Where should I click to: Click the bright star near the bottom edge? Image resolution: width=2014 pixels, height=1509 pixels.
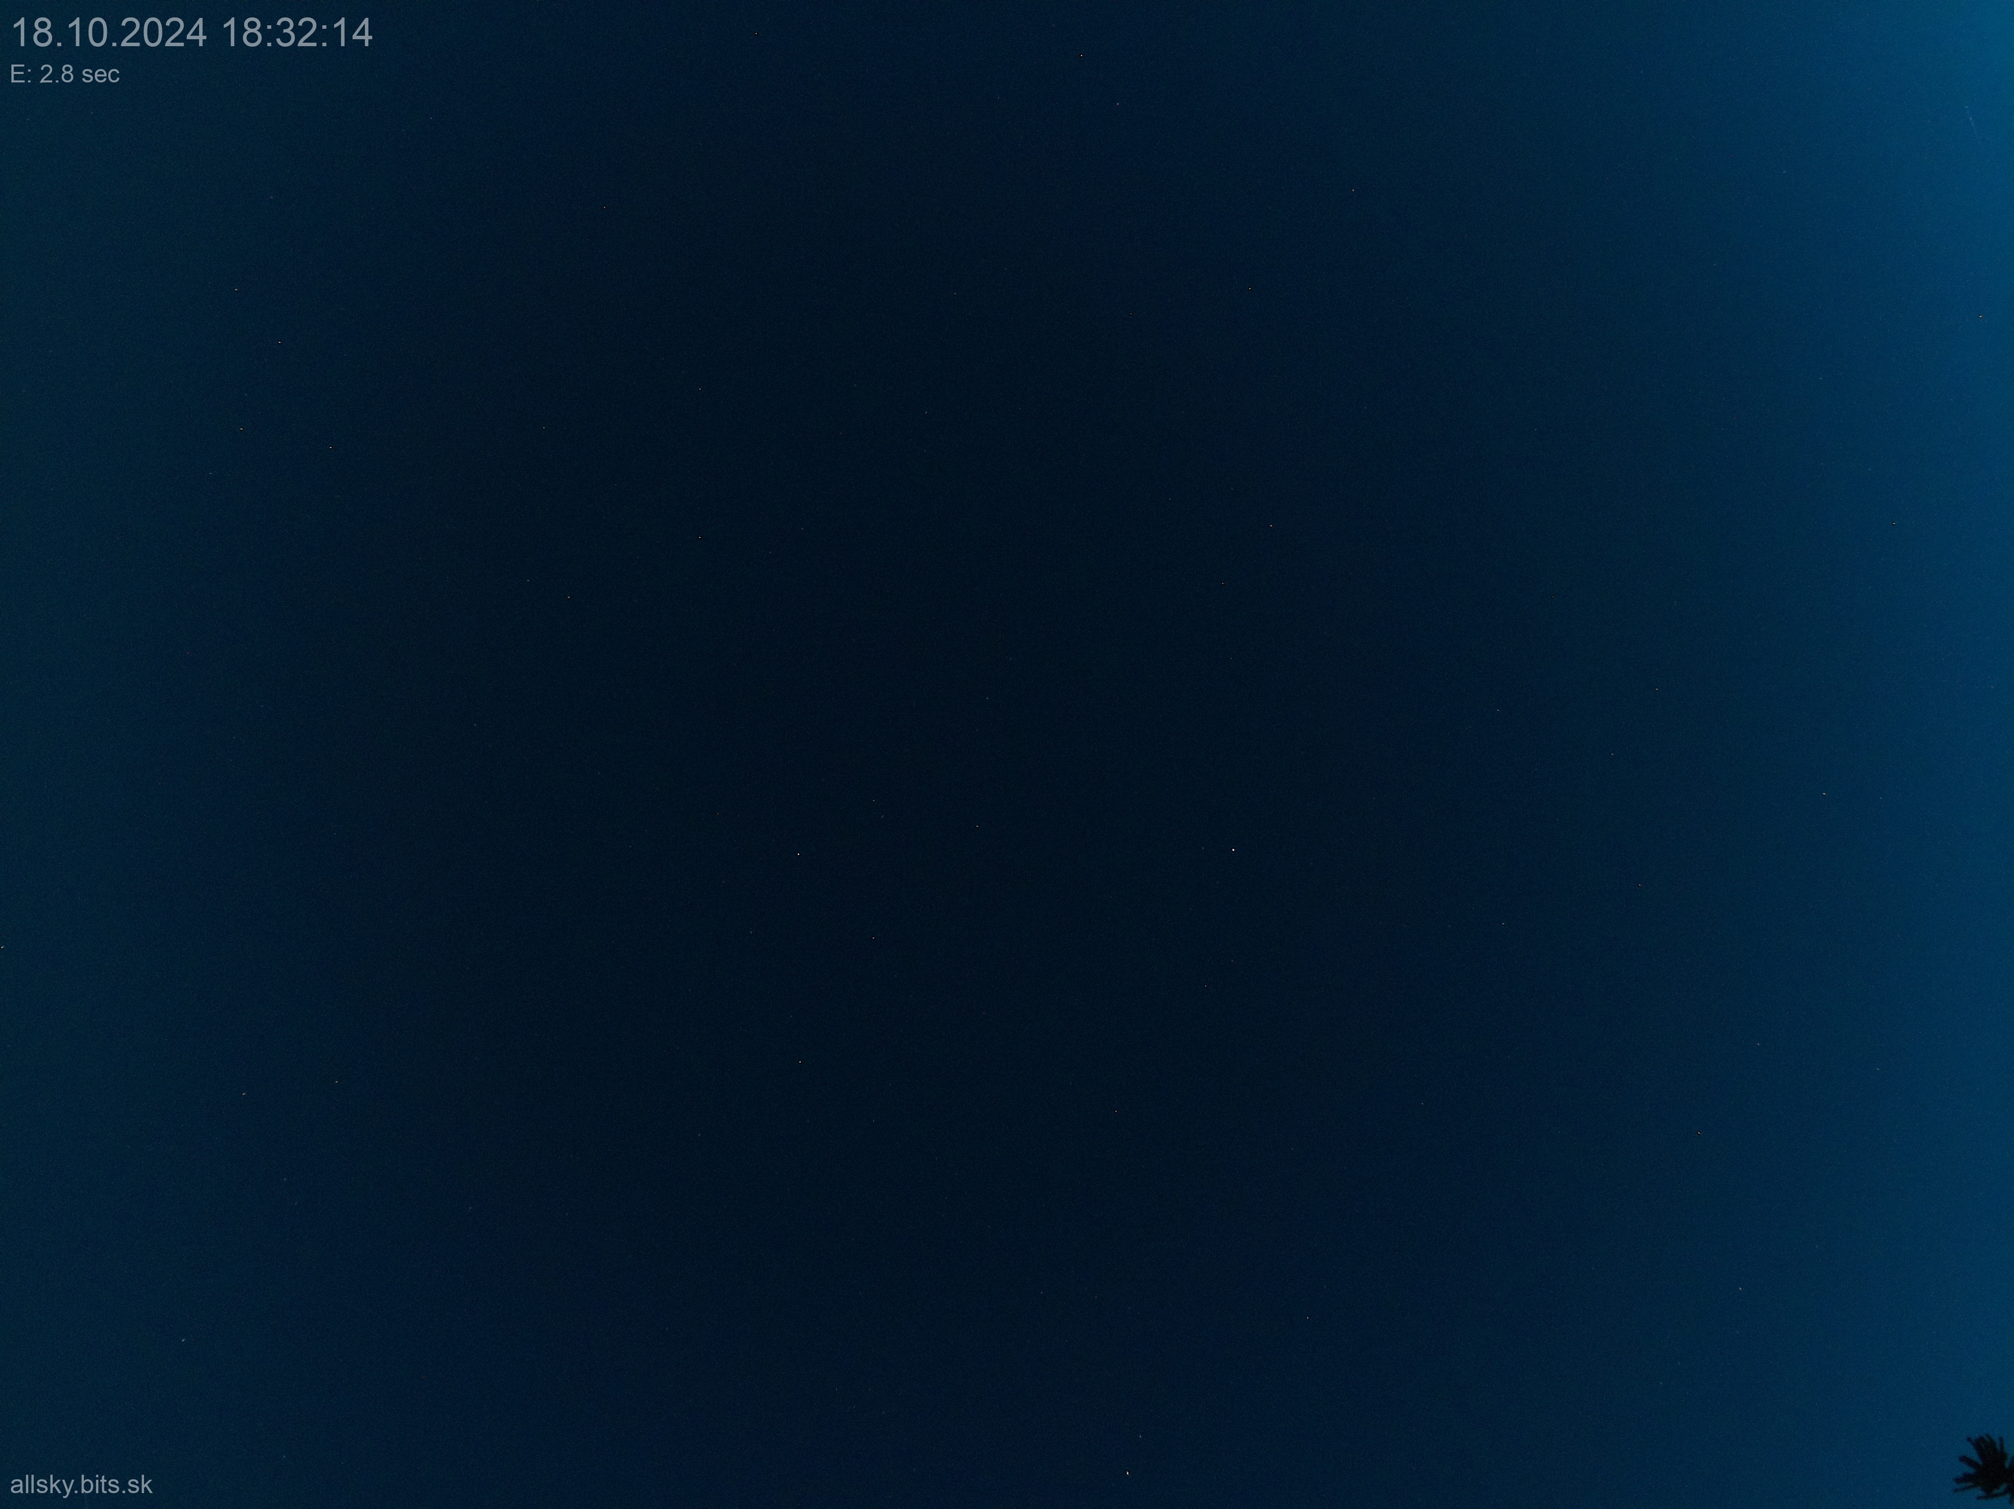click(1128, 1473)
